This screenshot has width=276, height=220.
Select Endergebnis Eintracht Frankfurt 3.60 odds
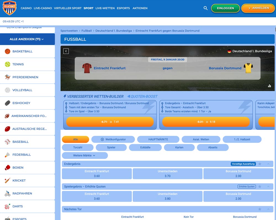(97, 174)
